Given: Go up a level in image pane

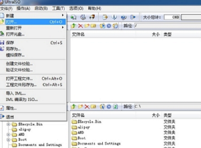Looking at the screenshot, I should click(x=74, y=26).
